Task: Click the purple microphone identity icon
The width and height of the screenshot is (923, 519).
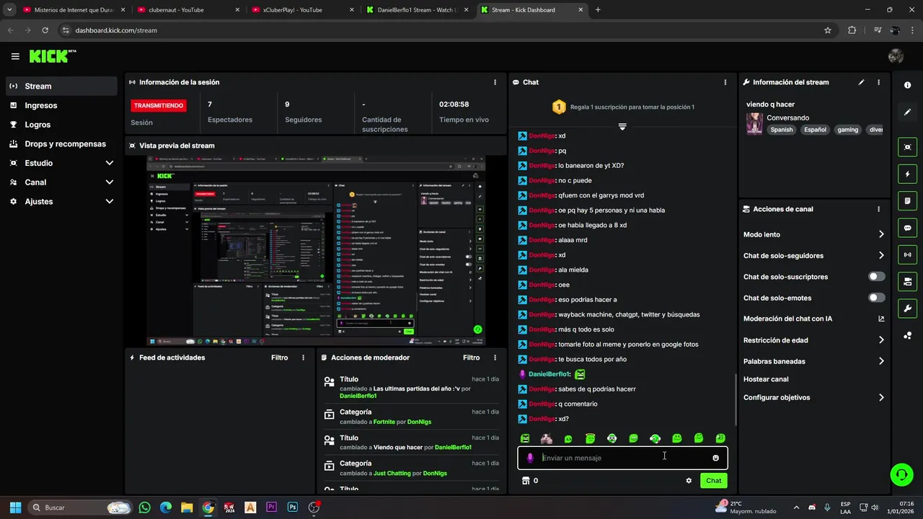Action: 530,458
